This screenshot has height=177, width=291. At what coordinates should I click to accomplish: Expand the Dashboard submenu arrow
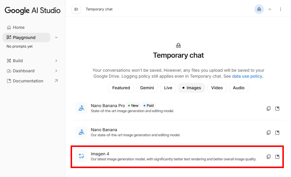[56, 71]
